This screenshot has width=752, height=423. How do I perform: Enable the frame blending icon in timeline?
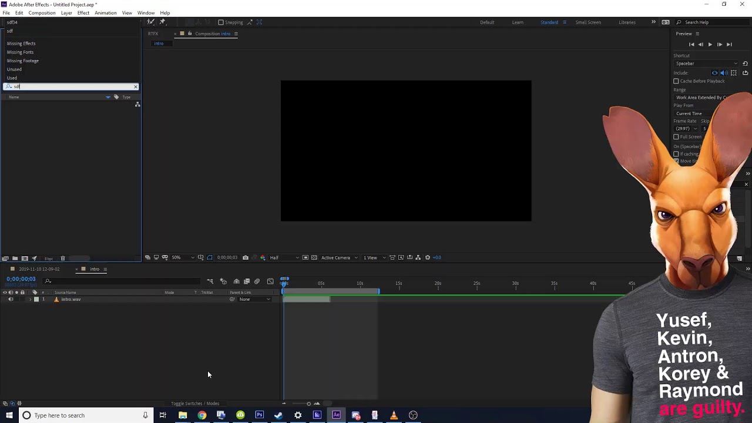[x=247, y=281]
